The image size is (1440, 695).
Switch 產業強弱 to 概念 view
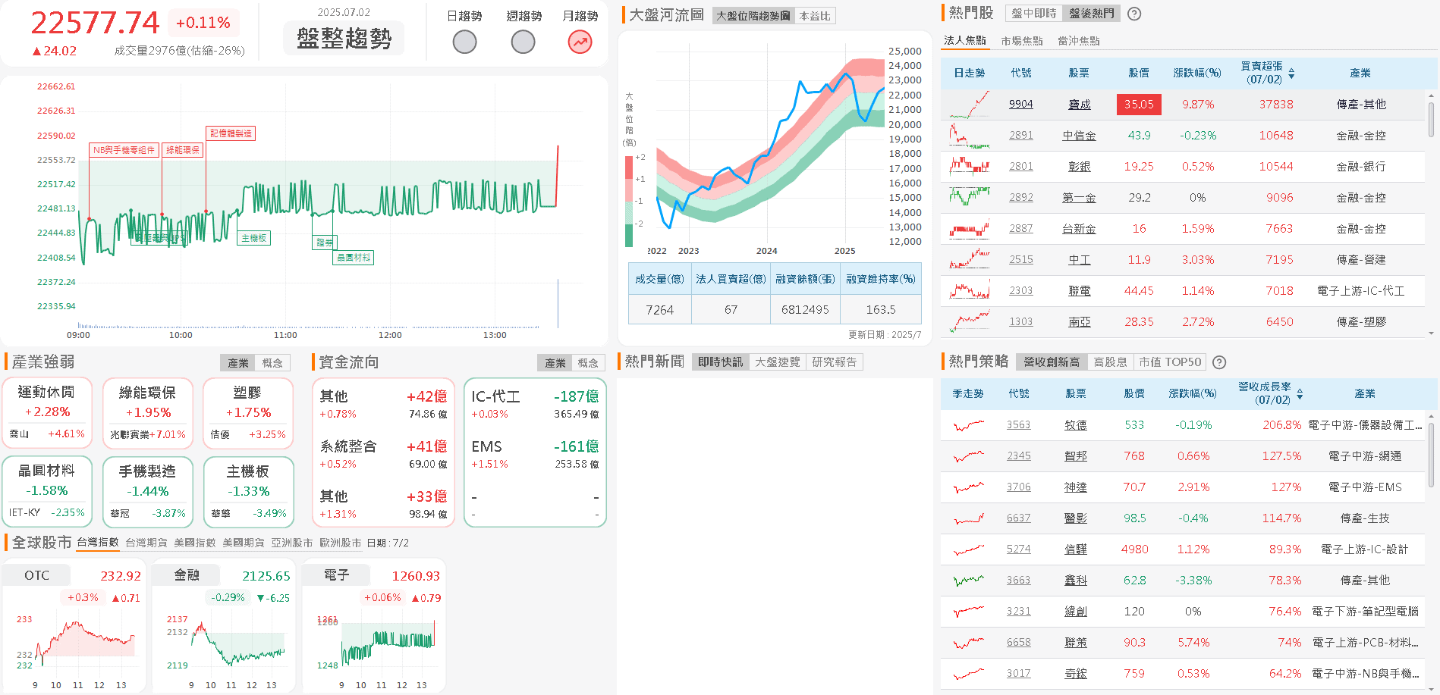[x=272, y=363]
